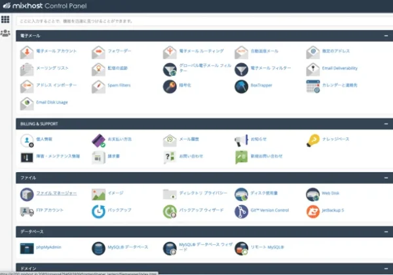Screen dimensions: 393x275
Task: Open the バックアップ ウィザード link
Action: [201, 210]
